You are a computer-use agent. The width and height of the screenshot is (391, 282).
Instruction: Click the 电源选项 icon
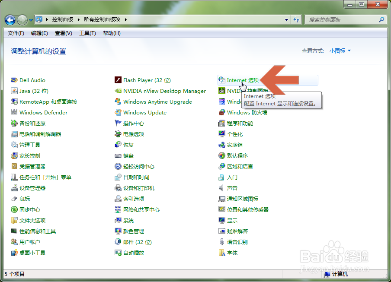click(x=118, y=134)
